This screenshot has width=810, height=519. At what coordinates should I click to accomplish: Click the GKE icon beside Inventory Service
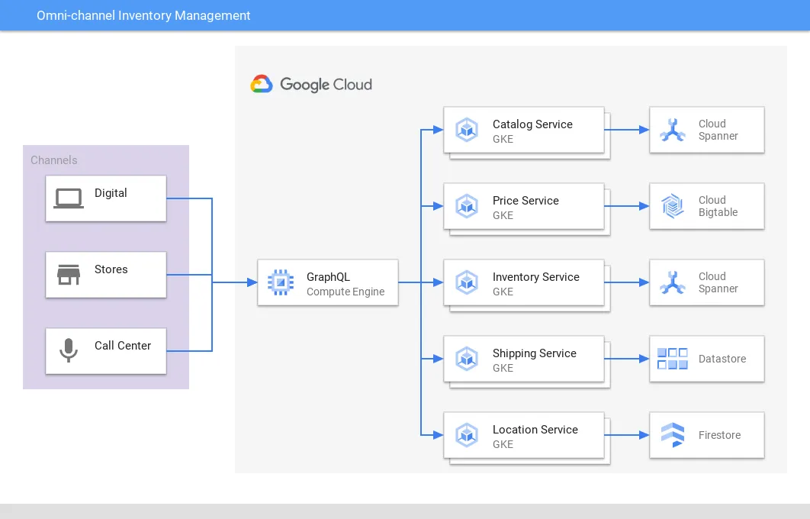(x=467, y=282)
